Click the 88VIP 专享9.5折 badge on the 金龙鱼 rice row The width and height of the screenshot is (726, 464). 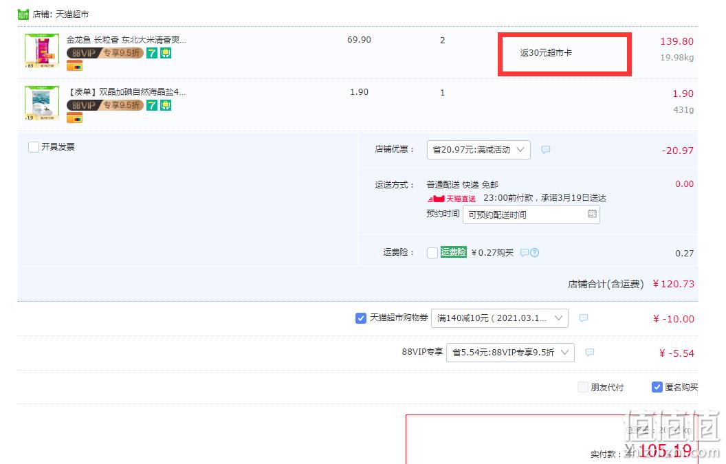[105, 53]
